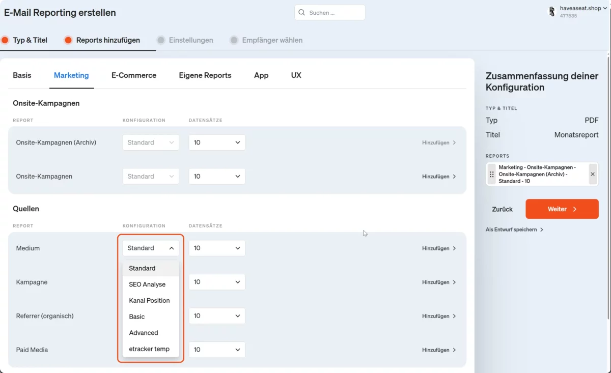Image resolution: width=611 pixels, height=373 pixels.
Task: Click the arrow icon inside the Weiter button
Action: pyautogui.click(x=575, y=209)
